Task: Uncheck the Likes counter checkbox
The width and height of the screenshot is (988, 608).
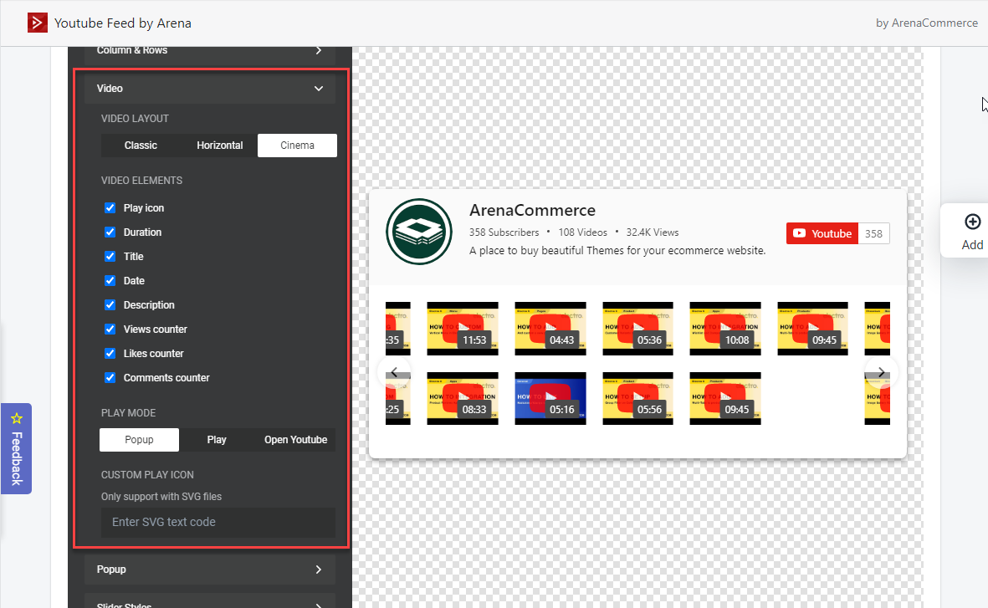Action: (110, 354)
